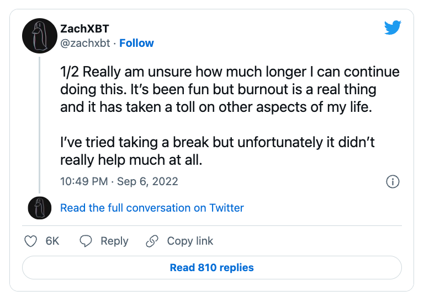The height and width of the screenshot is (302, 424).
Task: Open the 10:49 PM Sep 6, 2022 timestamp
Action: click(x=119, y=181)
